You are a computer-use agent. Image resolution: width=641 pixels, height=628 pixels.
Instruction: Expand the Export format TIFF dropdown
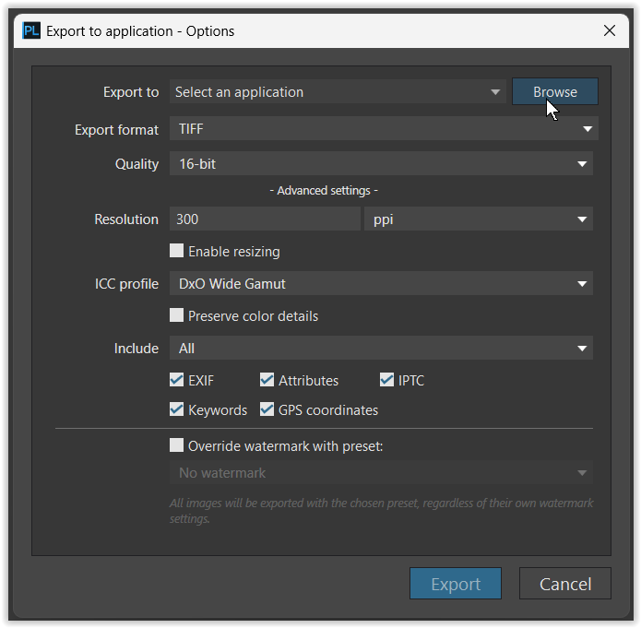383,129
